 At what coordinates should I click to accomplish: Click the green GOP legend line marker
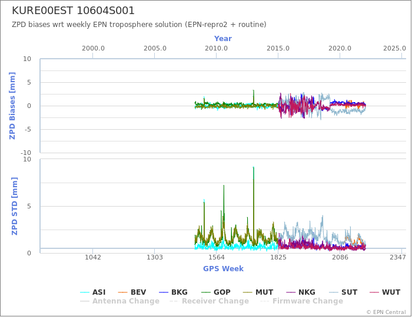coord(206,292)
